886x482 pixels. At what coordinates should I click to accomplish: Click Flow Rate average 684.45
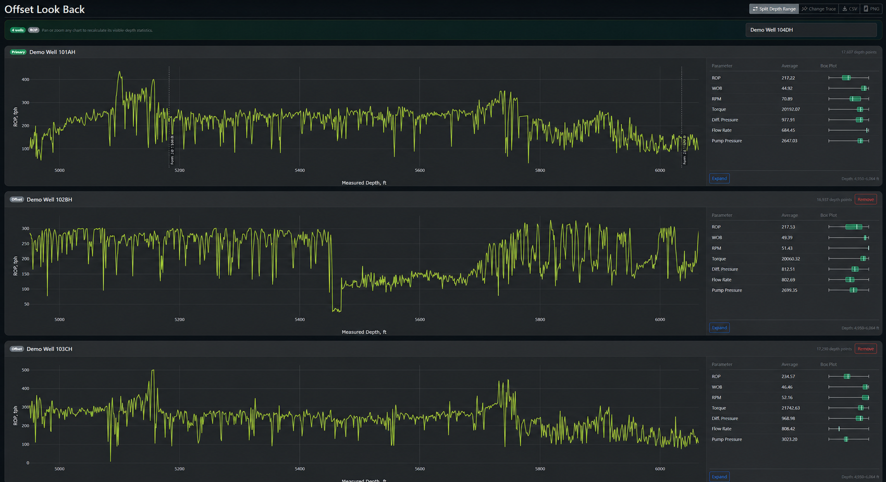[x=788, y=130]
